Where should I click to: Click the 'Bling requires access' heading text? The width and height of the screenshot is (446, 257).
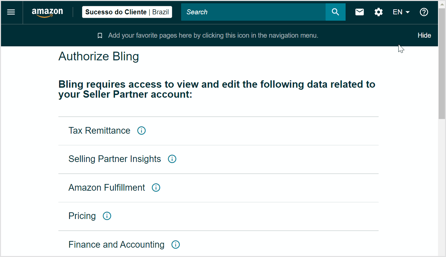click(217, 89)
